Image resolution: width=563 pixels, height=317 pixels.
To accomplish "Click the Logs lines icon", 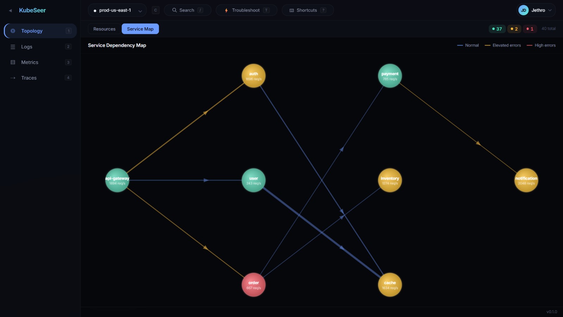I will coord(13,46).
